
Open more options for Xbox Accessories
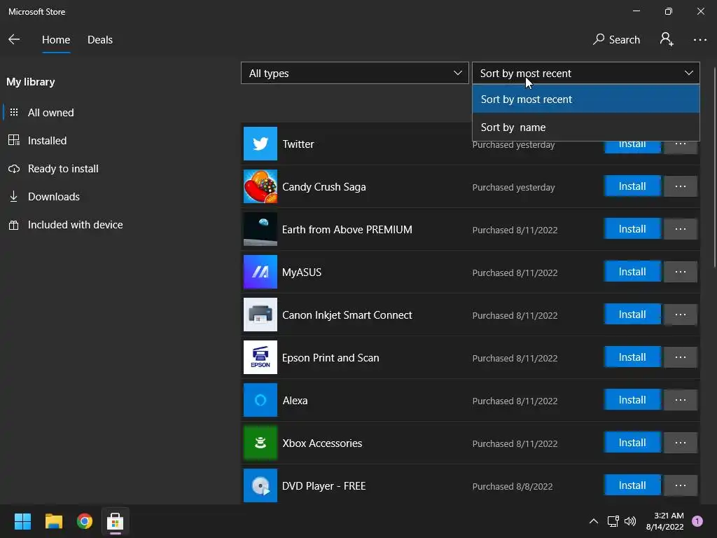[x=681, y=443]
